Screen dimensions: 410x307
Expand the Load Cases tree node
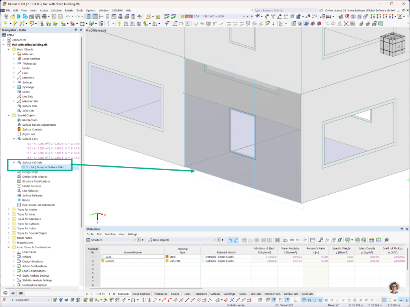14,252
